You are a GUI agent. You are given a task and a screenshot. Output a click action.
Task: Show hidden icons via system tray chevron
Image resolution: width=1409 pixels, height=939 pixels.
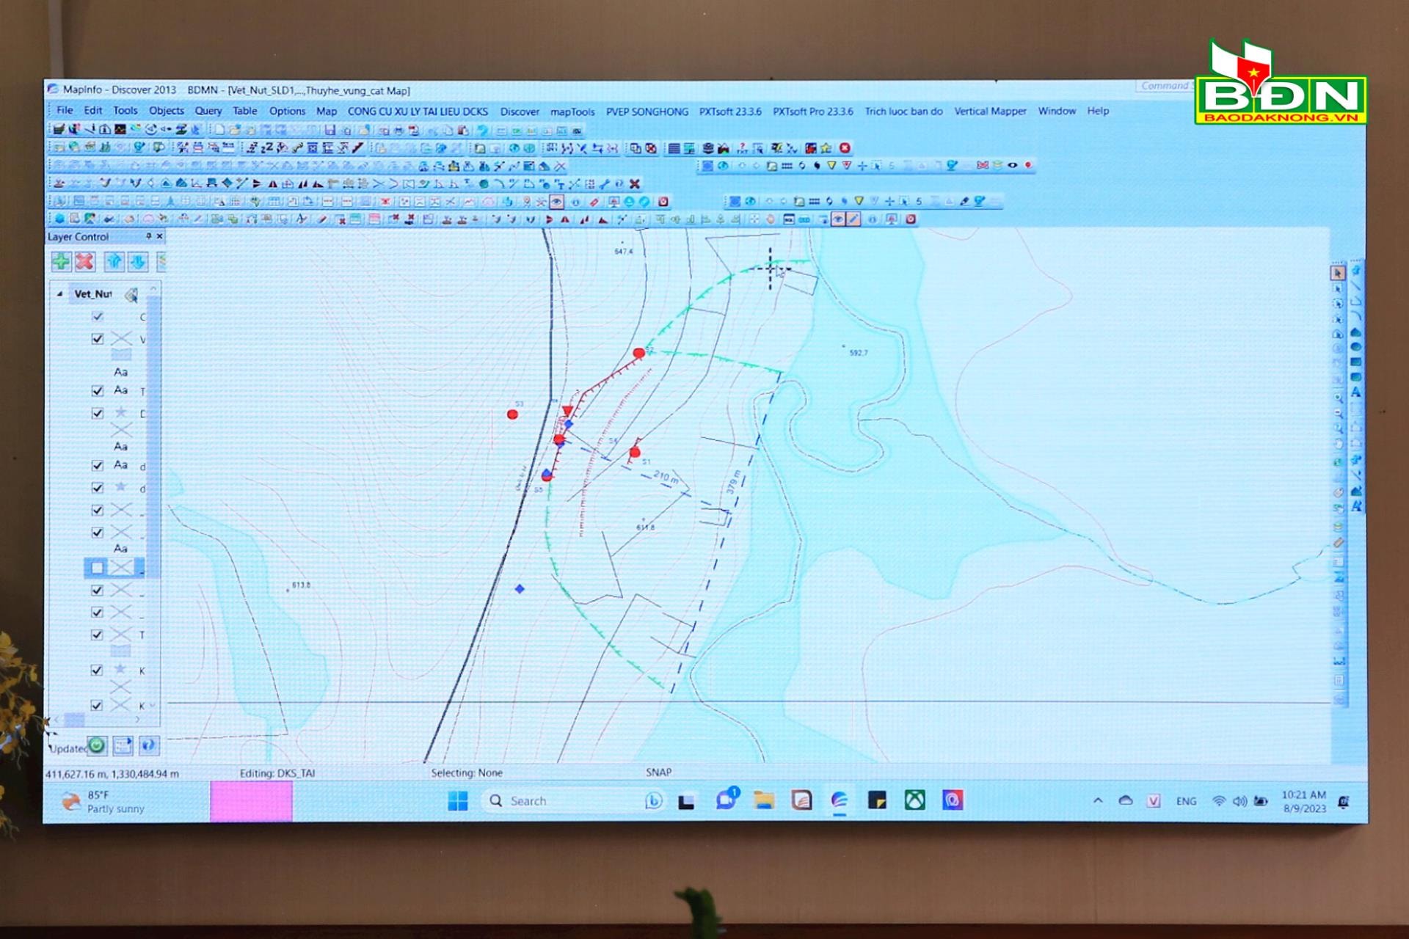[x=1098, y=800]
